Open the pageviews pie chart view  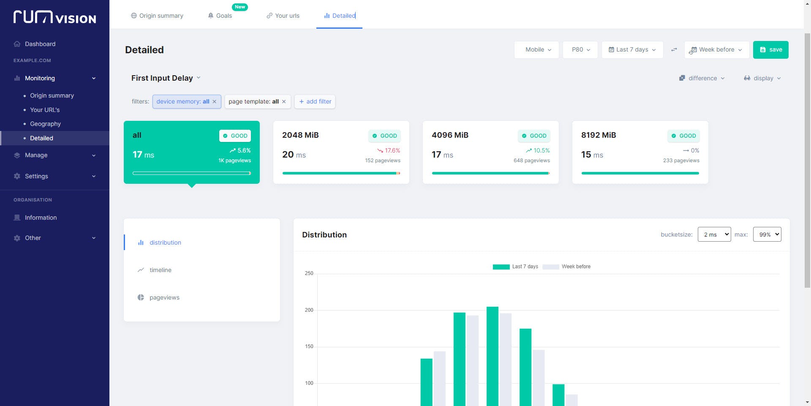click(x=141, y=297)
